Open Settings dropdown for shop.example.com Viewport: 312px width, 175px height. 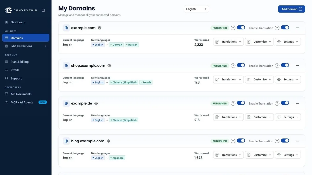pos(288,80)
